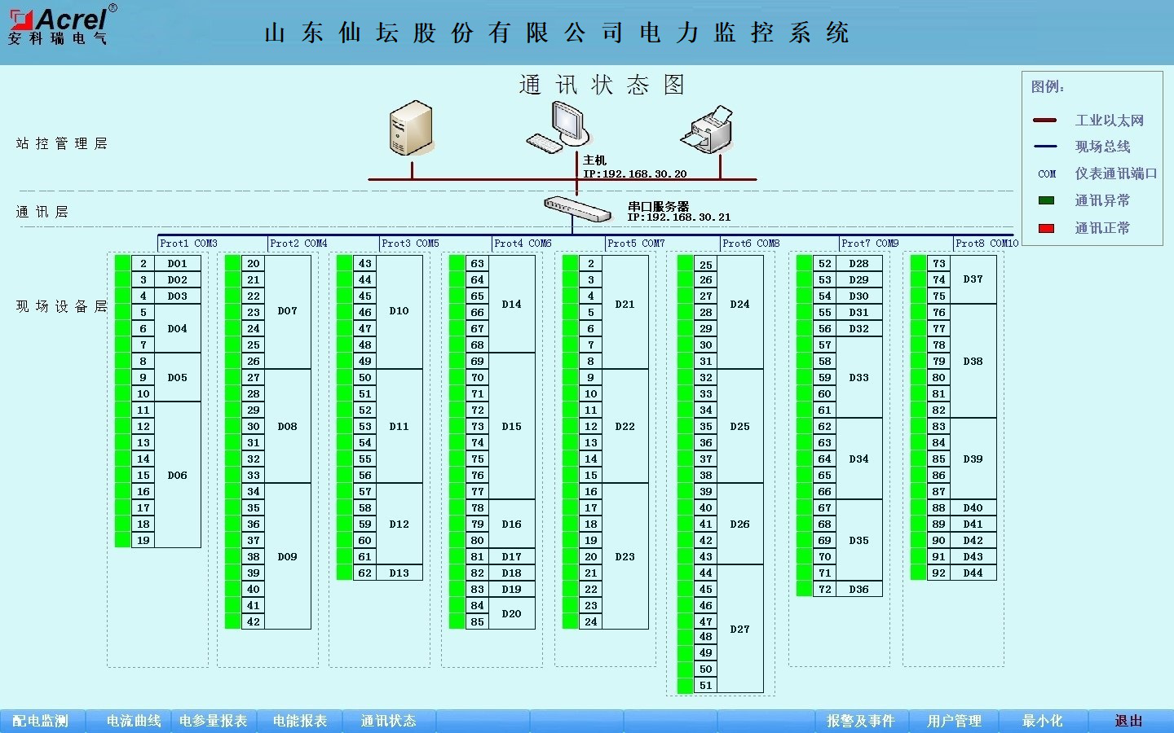Select device D44
The width and height of the screenshot is (1174, 733).
973,573
